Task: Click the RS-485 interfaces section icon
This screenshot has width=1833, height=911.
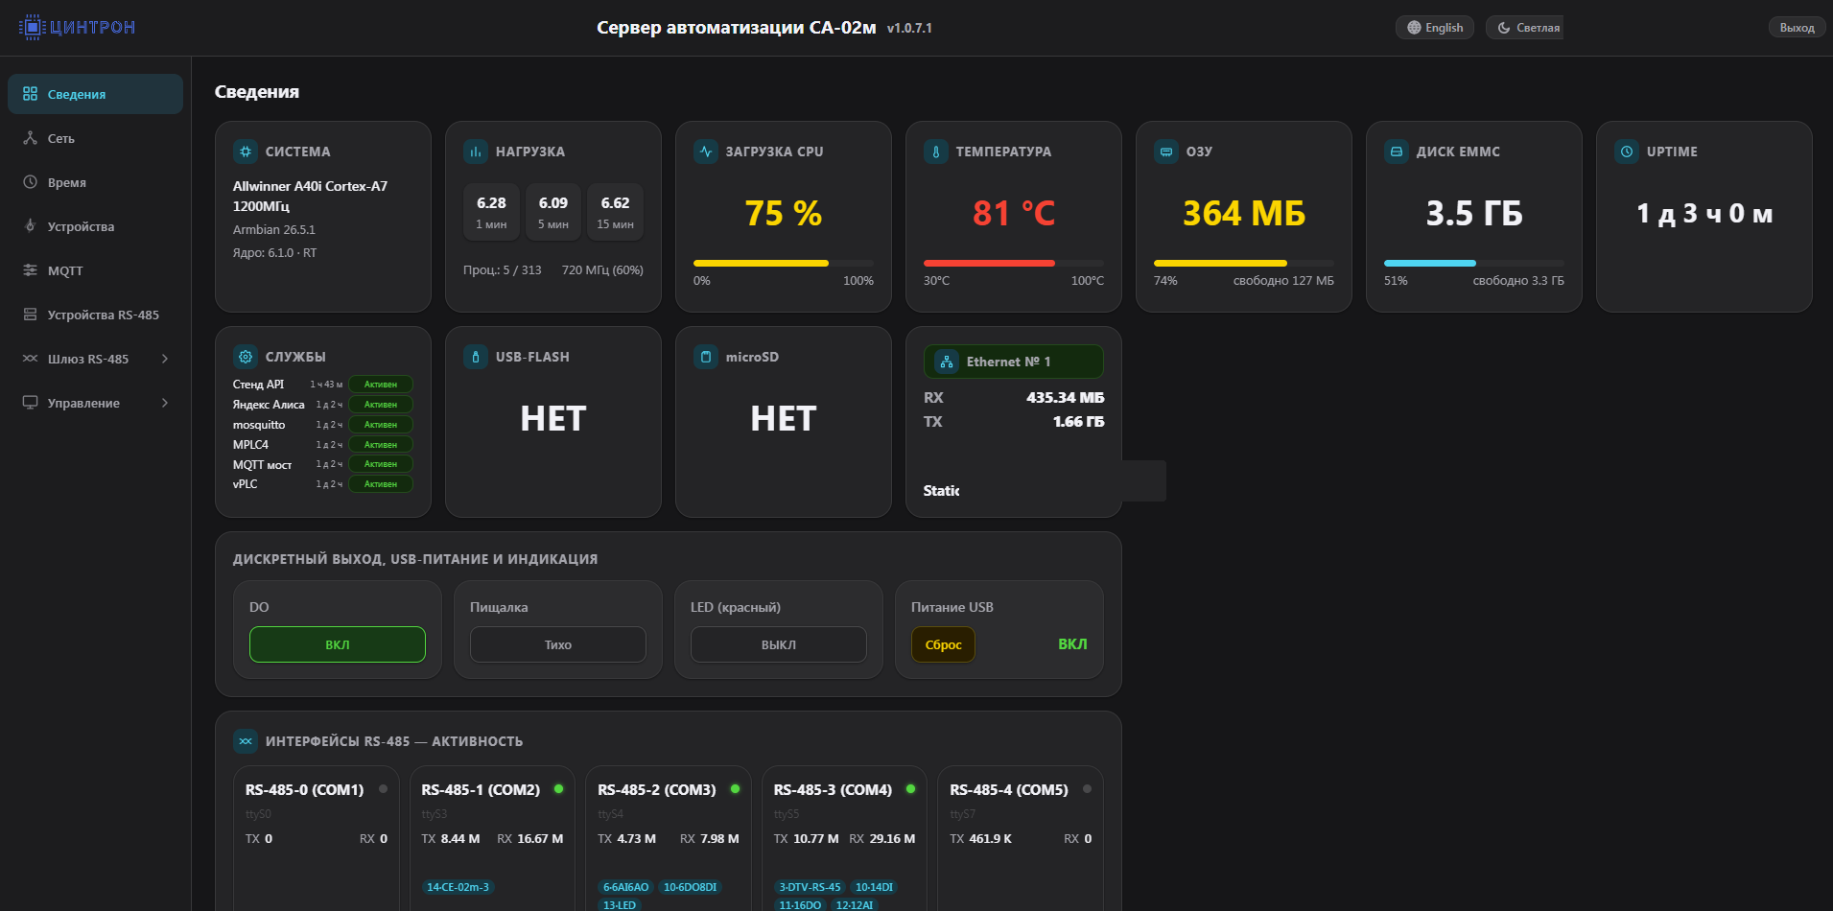Action: click(246, 741)
